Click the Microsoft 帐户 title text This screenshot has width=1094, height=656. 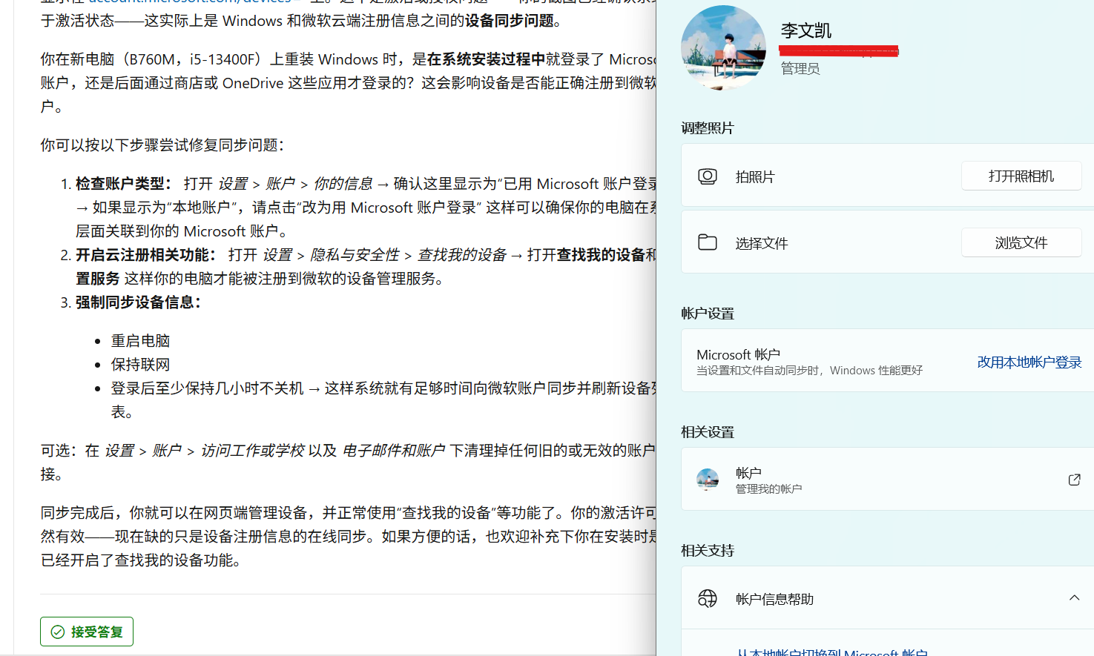(739, 354)
